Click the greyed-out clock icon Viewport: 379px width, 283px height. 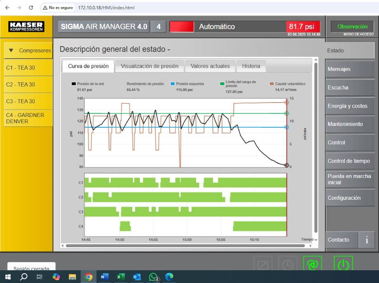click(x=288, y=264)
